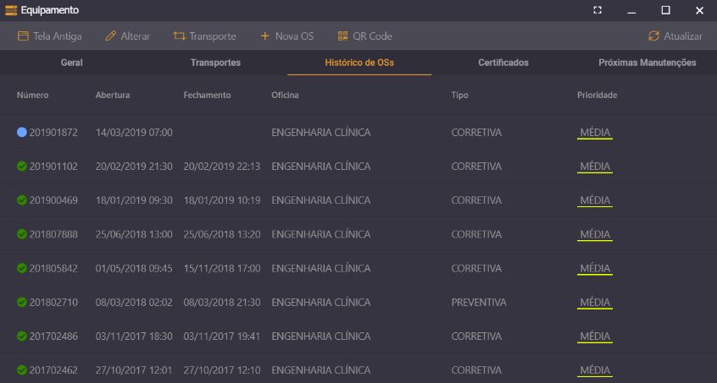Open service order 201802710 PREVENTIVA row
This screenshot has width=717, height=383.
pos(478,302)
